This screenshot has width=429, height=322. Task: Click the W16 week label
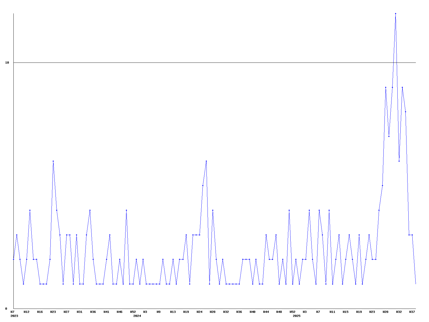pos(40,312)
